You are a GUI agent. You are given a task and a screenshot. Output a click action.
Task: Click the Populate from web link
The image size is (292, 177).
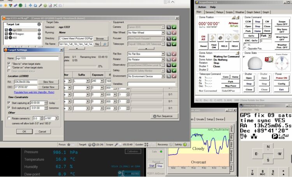click(x=34, y=92)
